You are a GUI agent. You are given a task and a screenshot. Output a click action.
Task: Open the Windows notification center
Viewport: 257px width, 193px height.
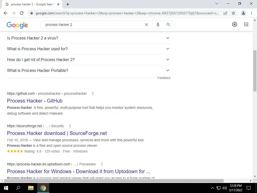click(249, 188)
